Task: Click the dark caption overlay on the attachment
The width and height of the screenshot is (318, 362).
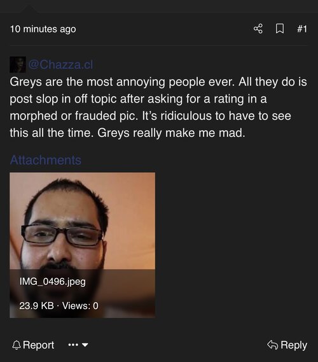Action: pyautogui.click(x=82, y=293)
